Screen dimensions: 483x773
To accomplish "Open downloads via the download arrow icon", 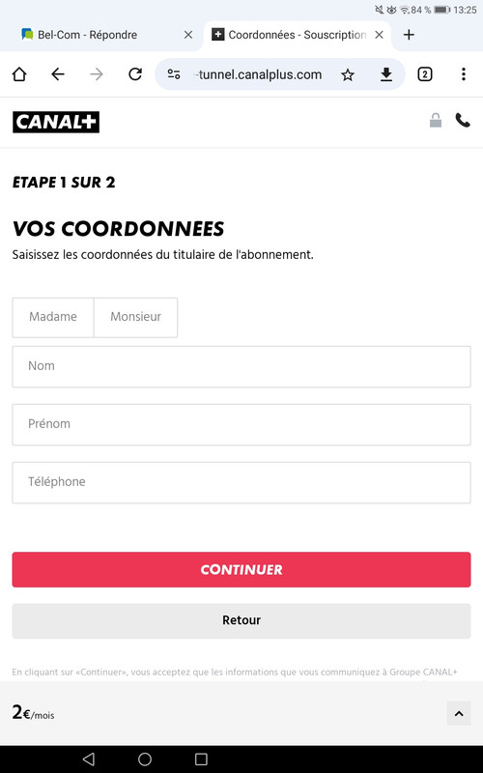I will point(386,74).
